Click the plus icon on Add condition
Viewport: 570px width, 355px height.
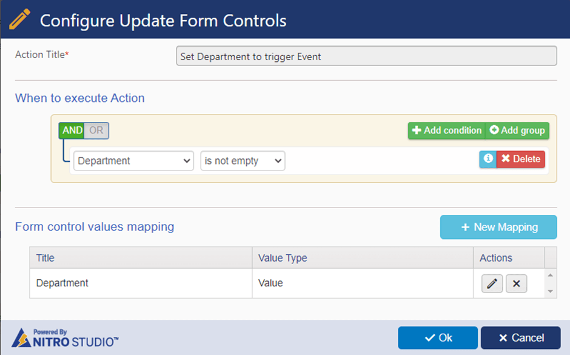tap(417, 130)
